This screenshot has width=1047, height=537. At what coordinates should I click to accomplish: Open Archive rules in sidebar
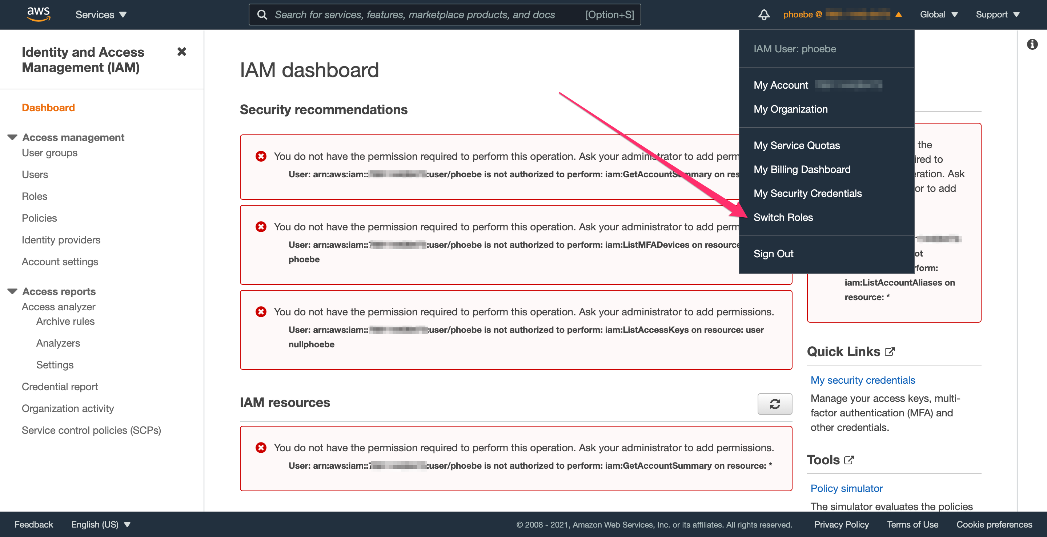(x=65, y=321)
